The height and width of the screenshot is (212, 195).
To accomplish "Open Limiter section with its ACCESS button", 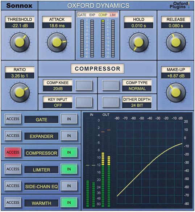I will (x=13, y=169).
